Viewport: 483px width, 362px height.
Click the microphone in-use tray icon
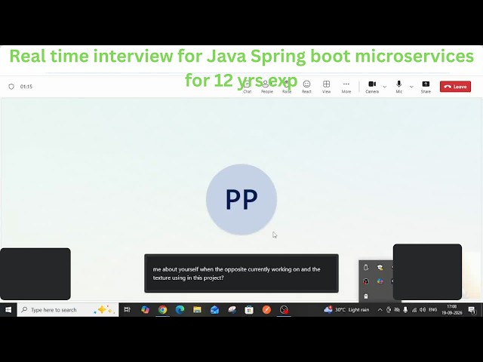405,310
